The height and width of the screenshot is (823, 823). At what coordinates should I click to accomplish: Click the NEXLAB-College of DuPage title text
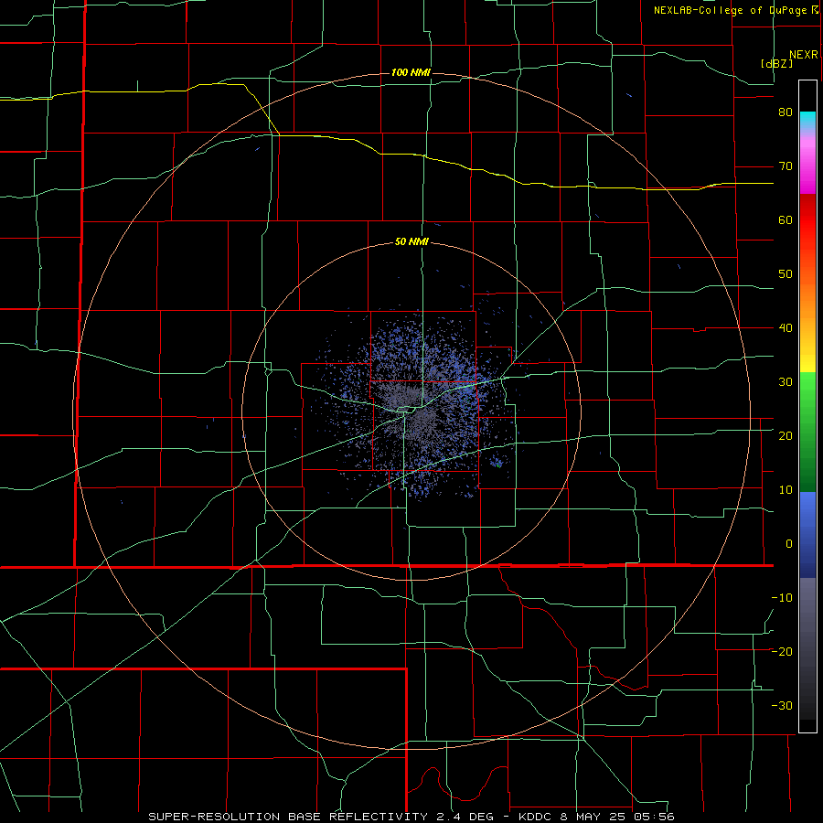[731, 10]
